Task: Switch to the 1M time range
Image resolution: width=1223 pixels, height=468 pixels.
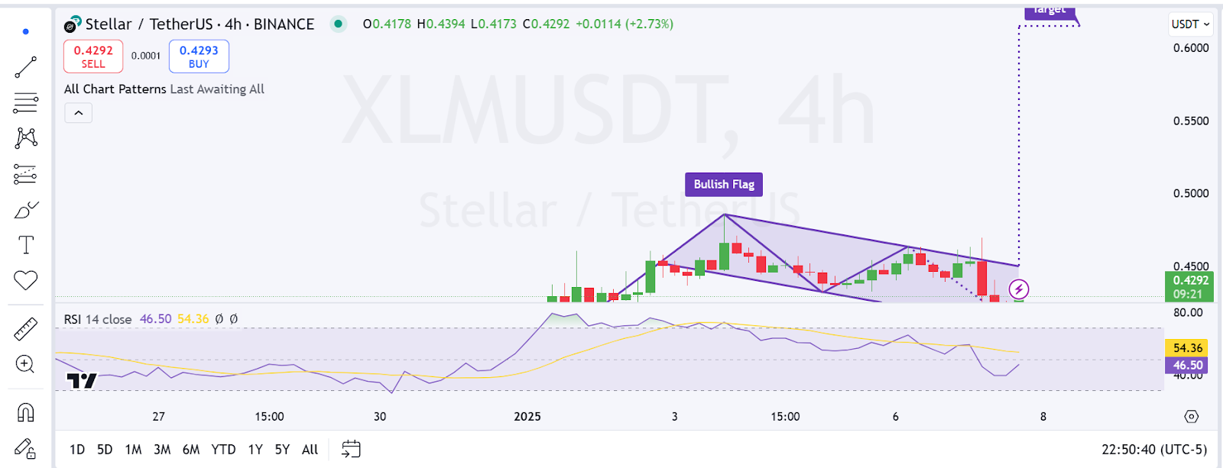Action: tap(133, 450)
